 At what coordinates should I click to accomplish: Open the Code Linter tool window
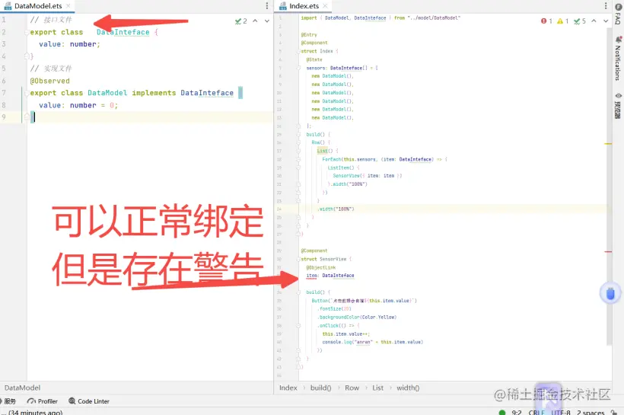pyautogui.click(x=89, y=401)
